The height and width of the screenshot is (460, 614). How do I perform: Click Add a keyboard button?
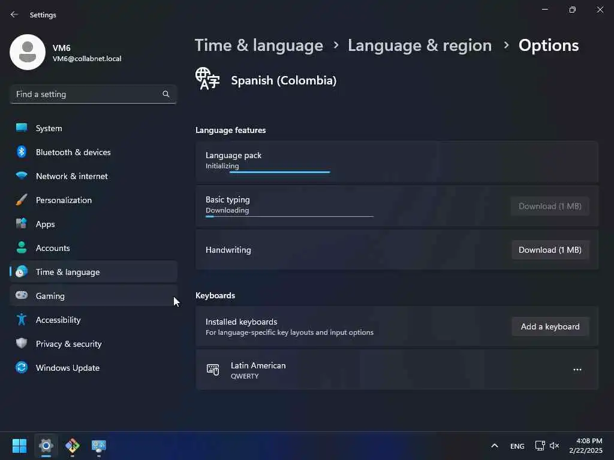point(550,326)
